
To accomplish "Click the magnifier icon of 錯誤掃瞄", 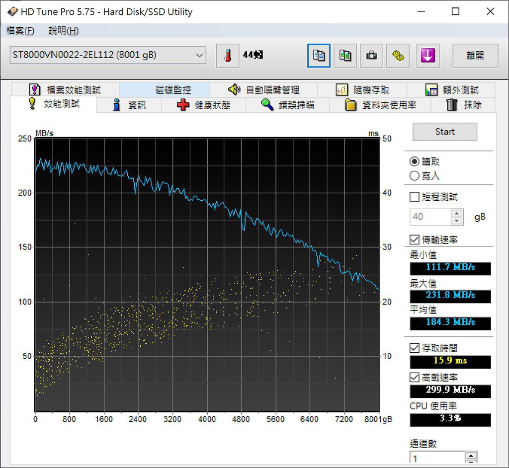I will coord(267,104).
